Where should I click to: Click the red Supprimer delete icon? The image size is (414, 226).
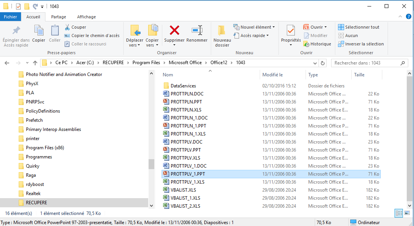(x=174, y=31)
